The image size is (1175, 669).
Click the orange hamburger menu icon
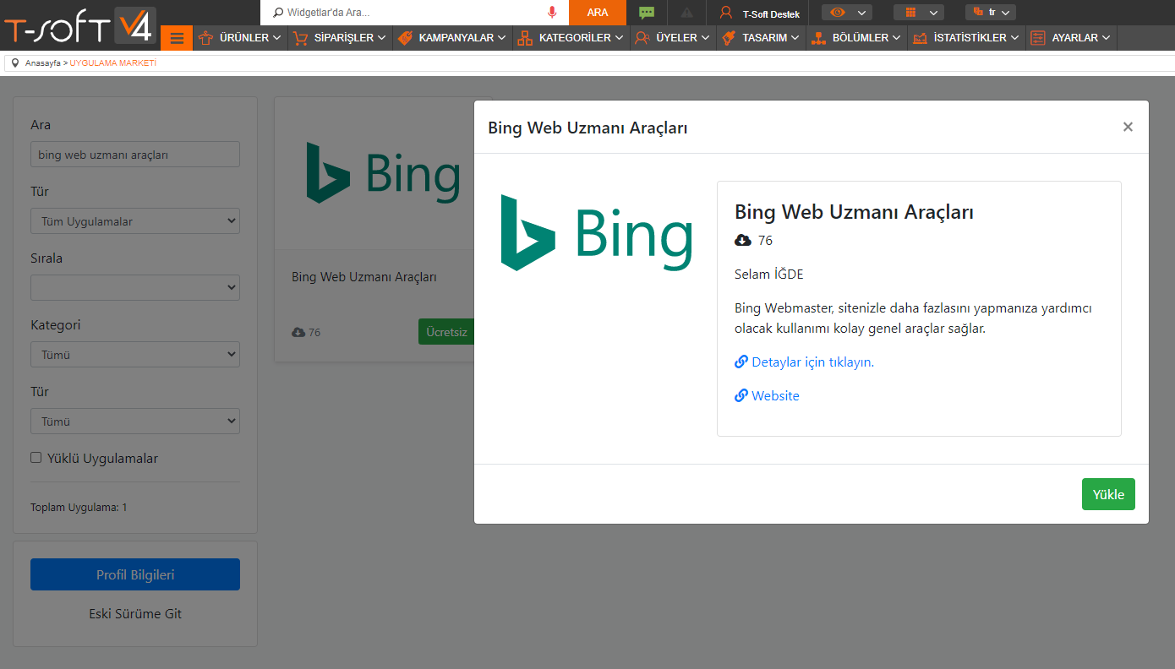[177, 38]
